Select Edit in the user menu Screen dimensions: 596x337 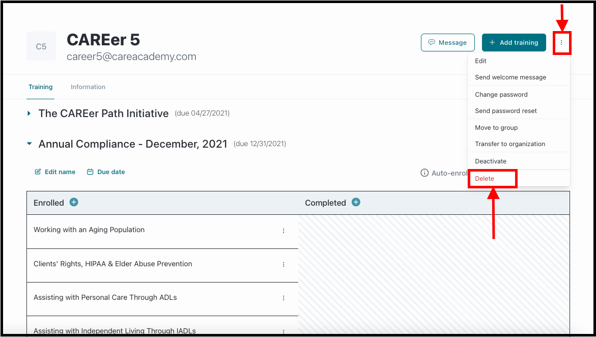pos(481,61)
